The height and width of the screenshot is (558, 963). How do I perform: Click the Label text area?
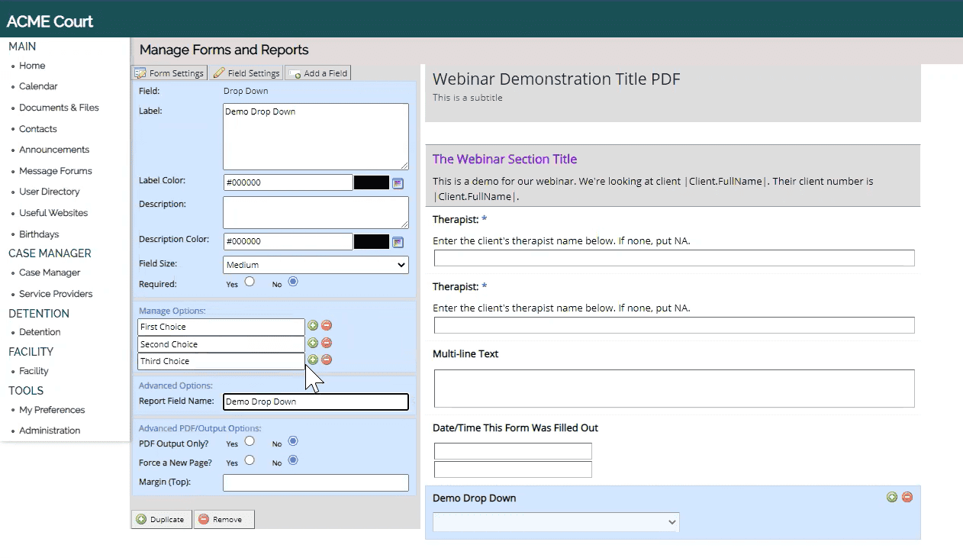(x=316, y=137)
